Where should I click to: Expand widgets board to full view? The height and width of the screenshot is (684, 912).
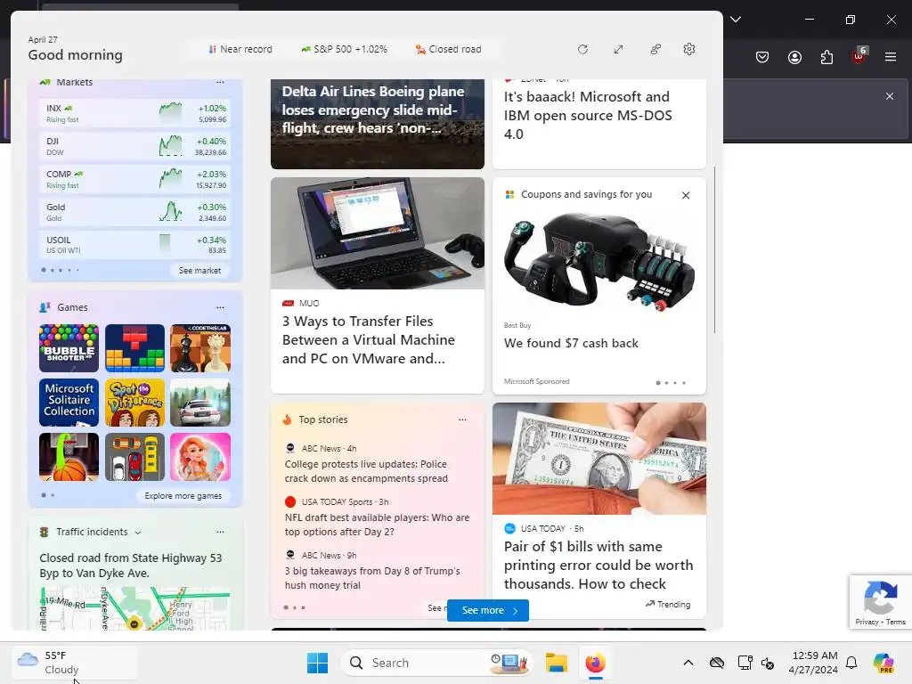618,50
